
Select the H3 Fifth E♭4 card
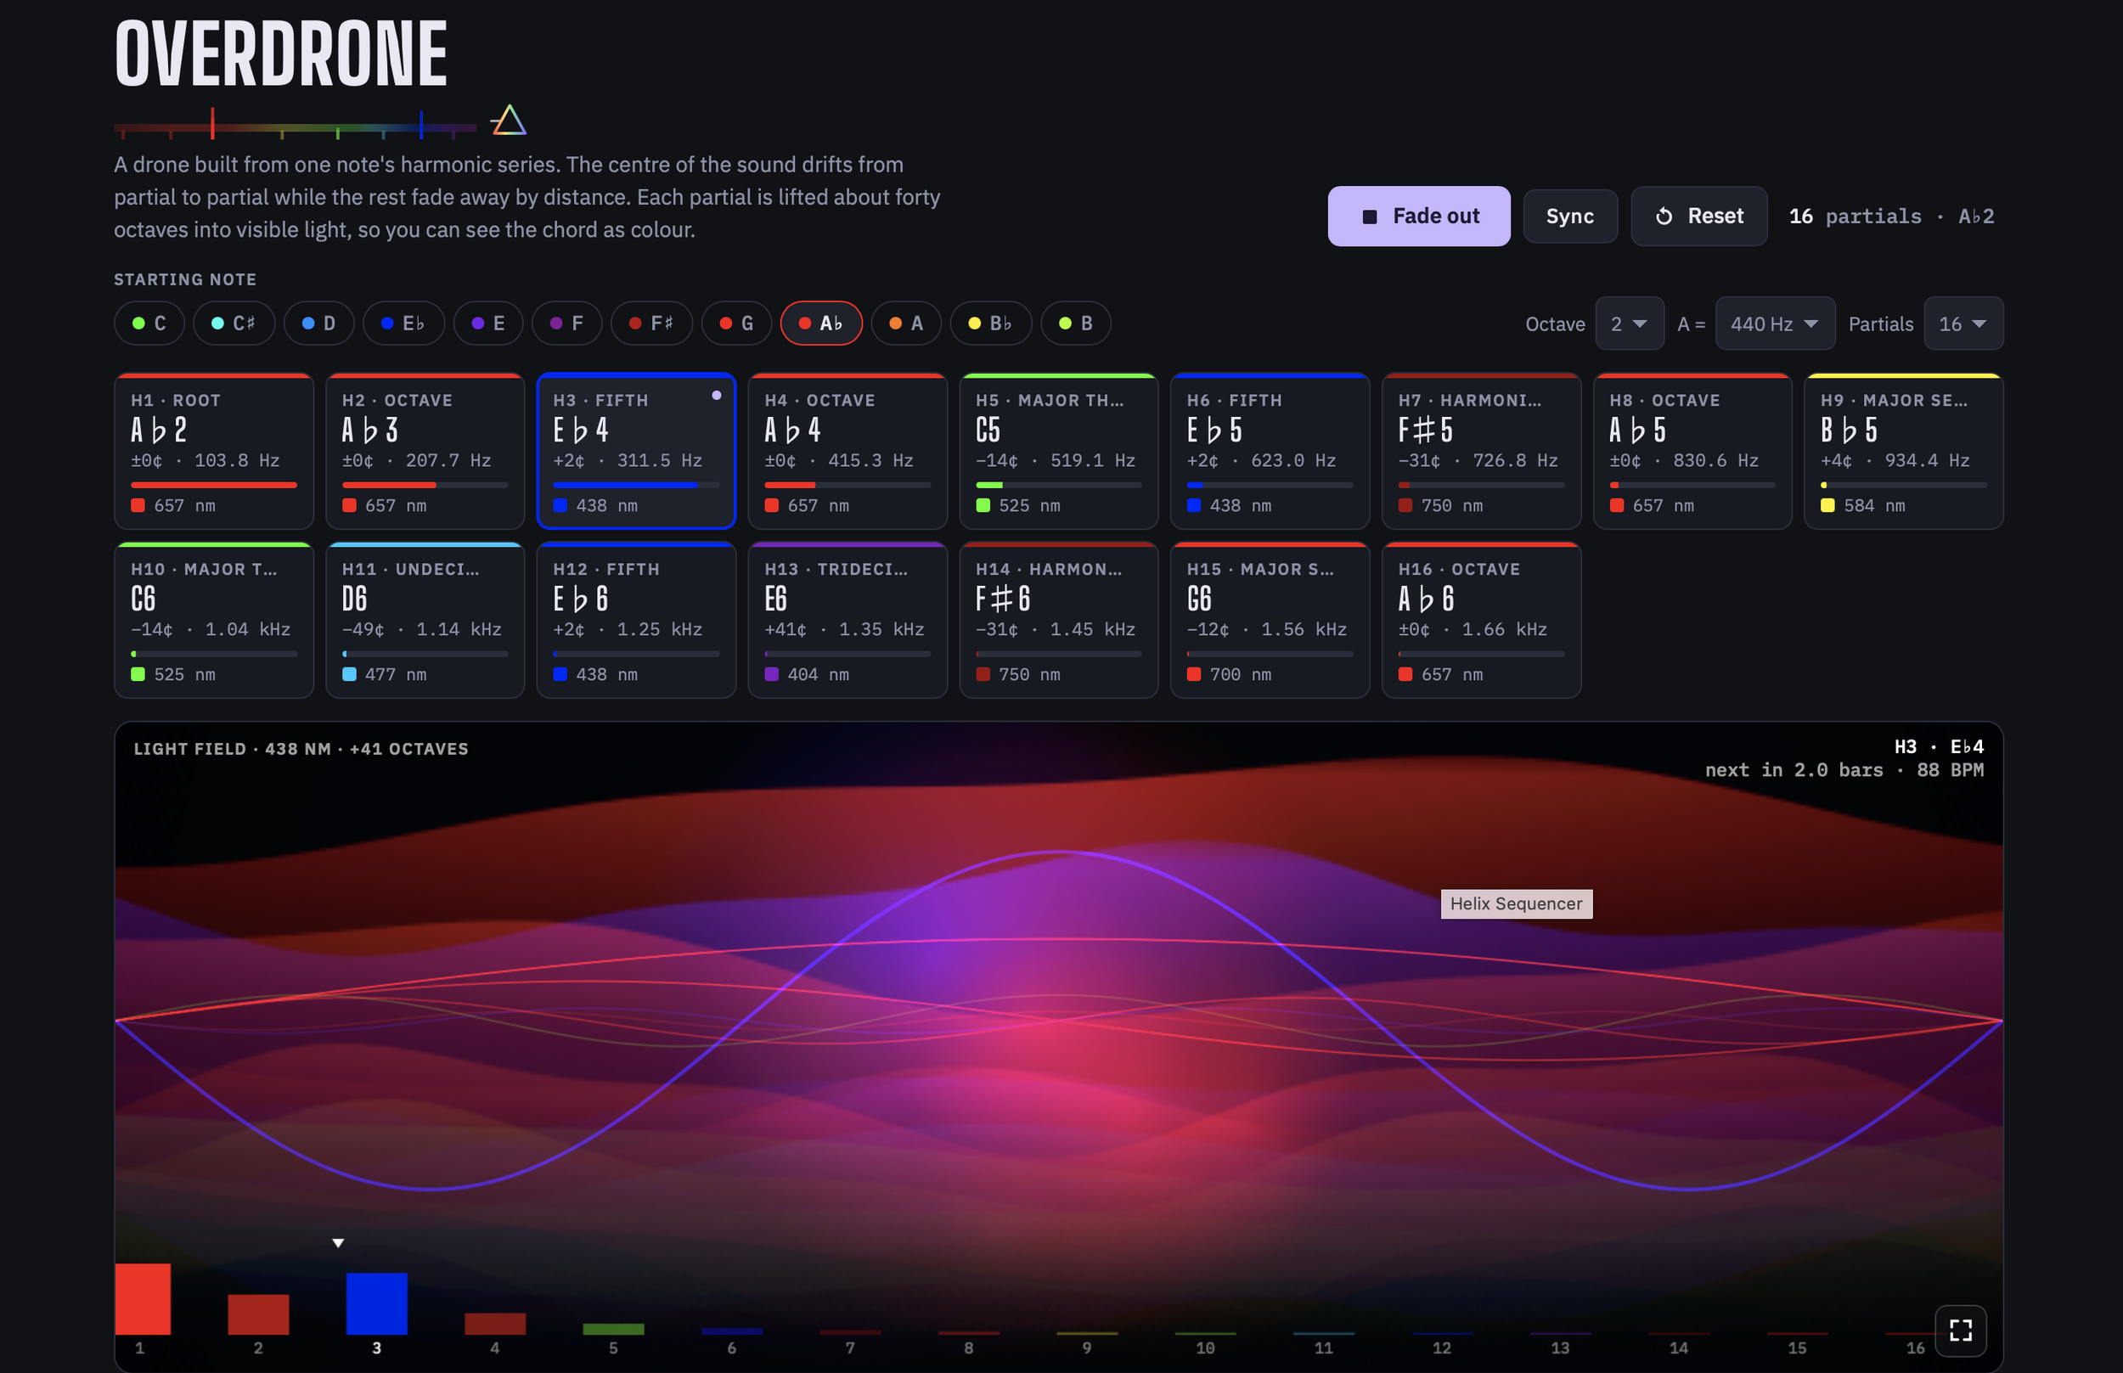[x=636, y=451]
